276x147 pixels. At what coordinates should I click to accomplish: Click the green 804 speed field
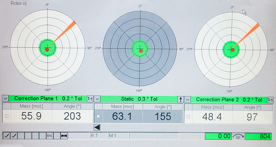(258, 136)
